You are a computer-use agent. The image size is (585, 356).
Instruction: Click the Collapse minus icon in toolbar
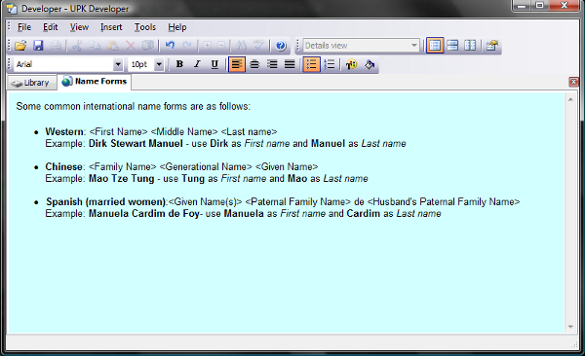(221, 46)
